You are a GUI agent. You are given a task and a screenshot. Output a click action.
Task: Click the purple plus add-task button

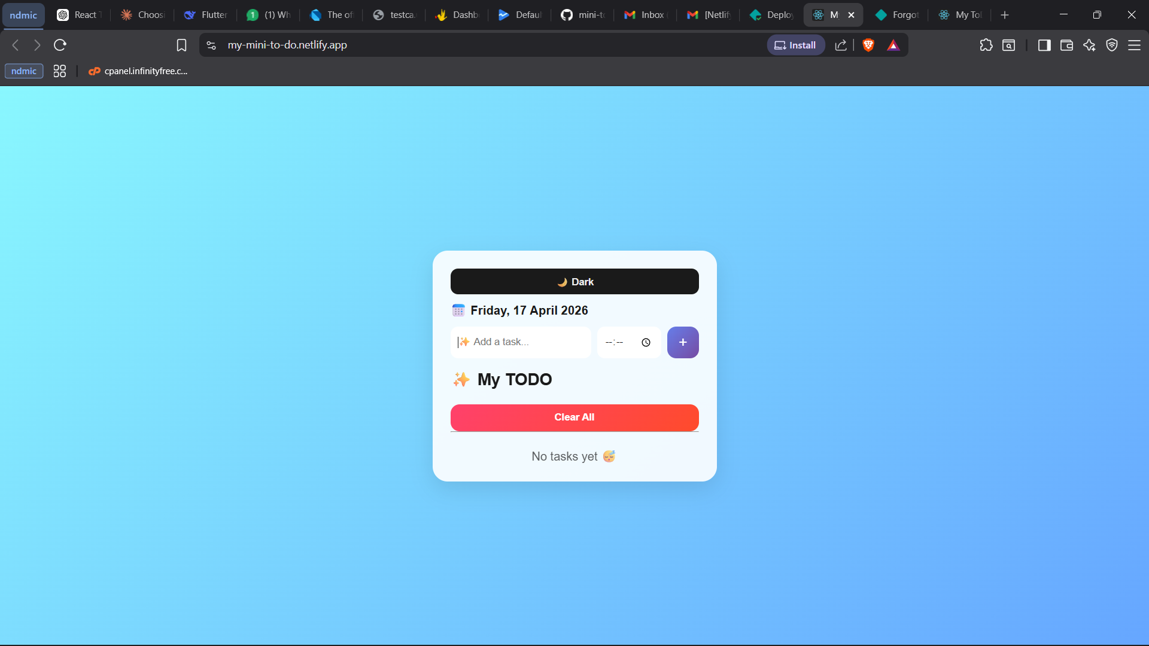(683, 342)
